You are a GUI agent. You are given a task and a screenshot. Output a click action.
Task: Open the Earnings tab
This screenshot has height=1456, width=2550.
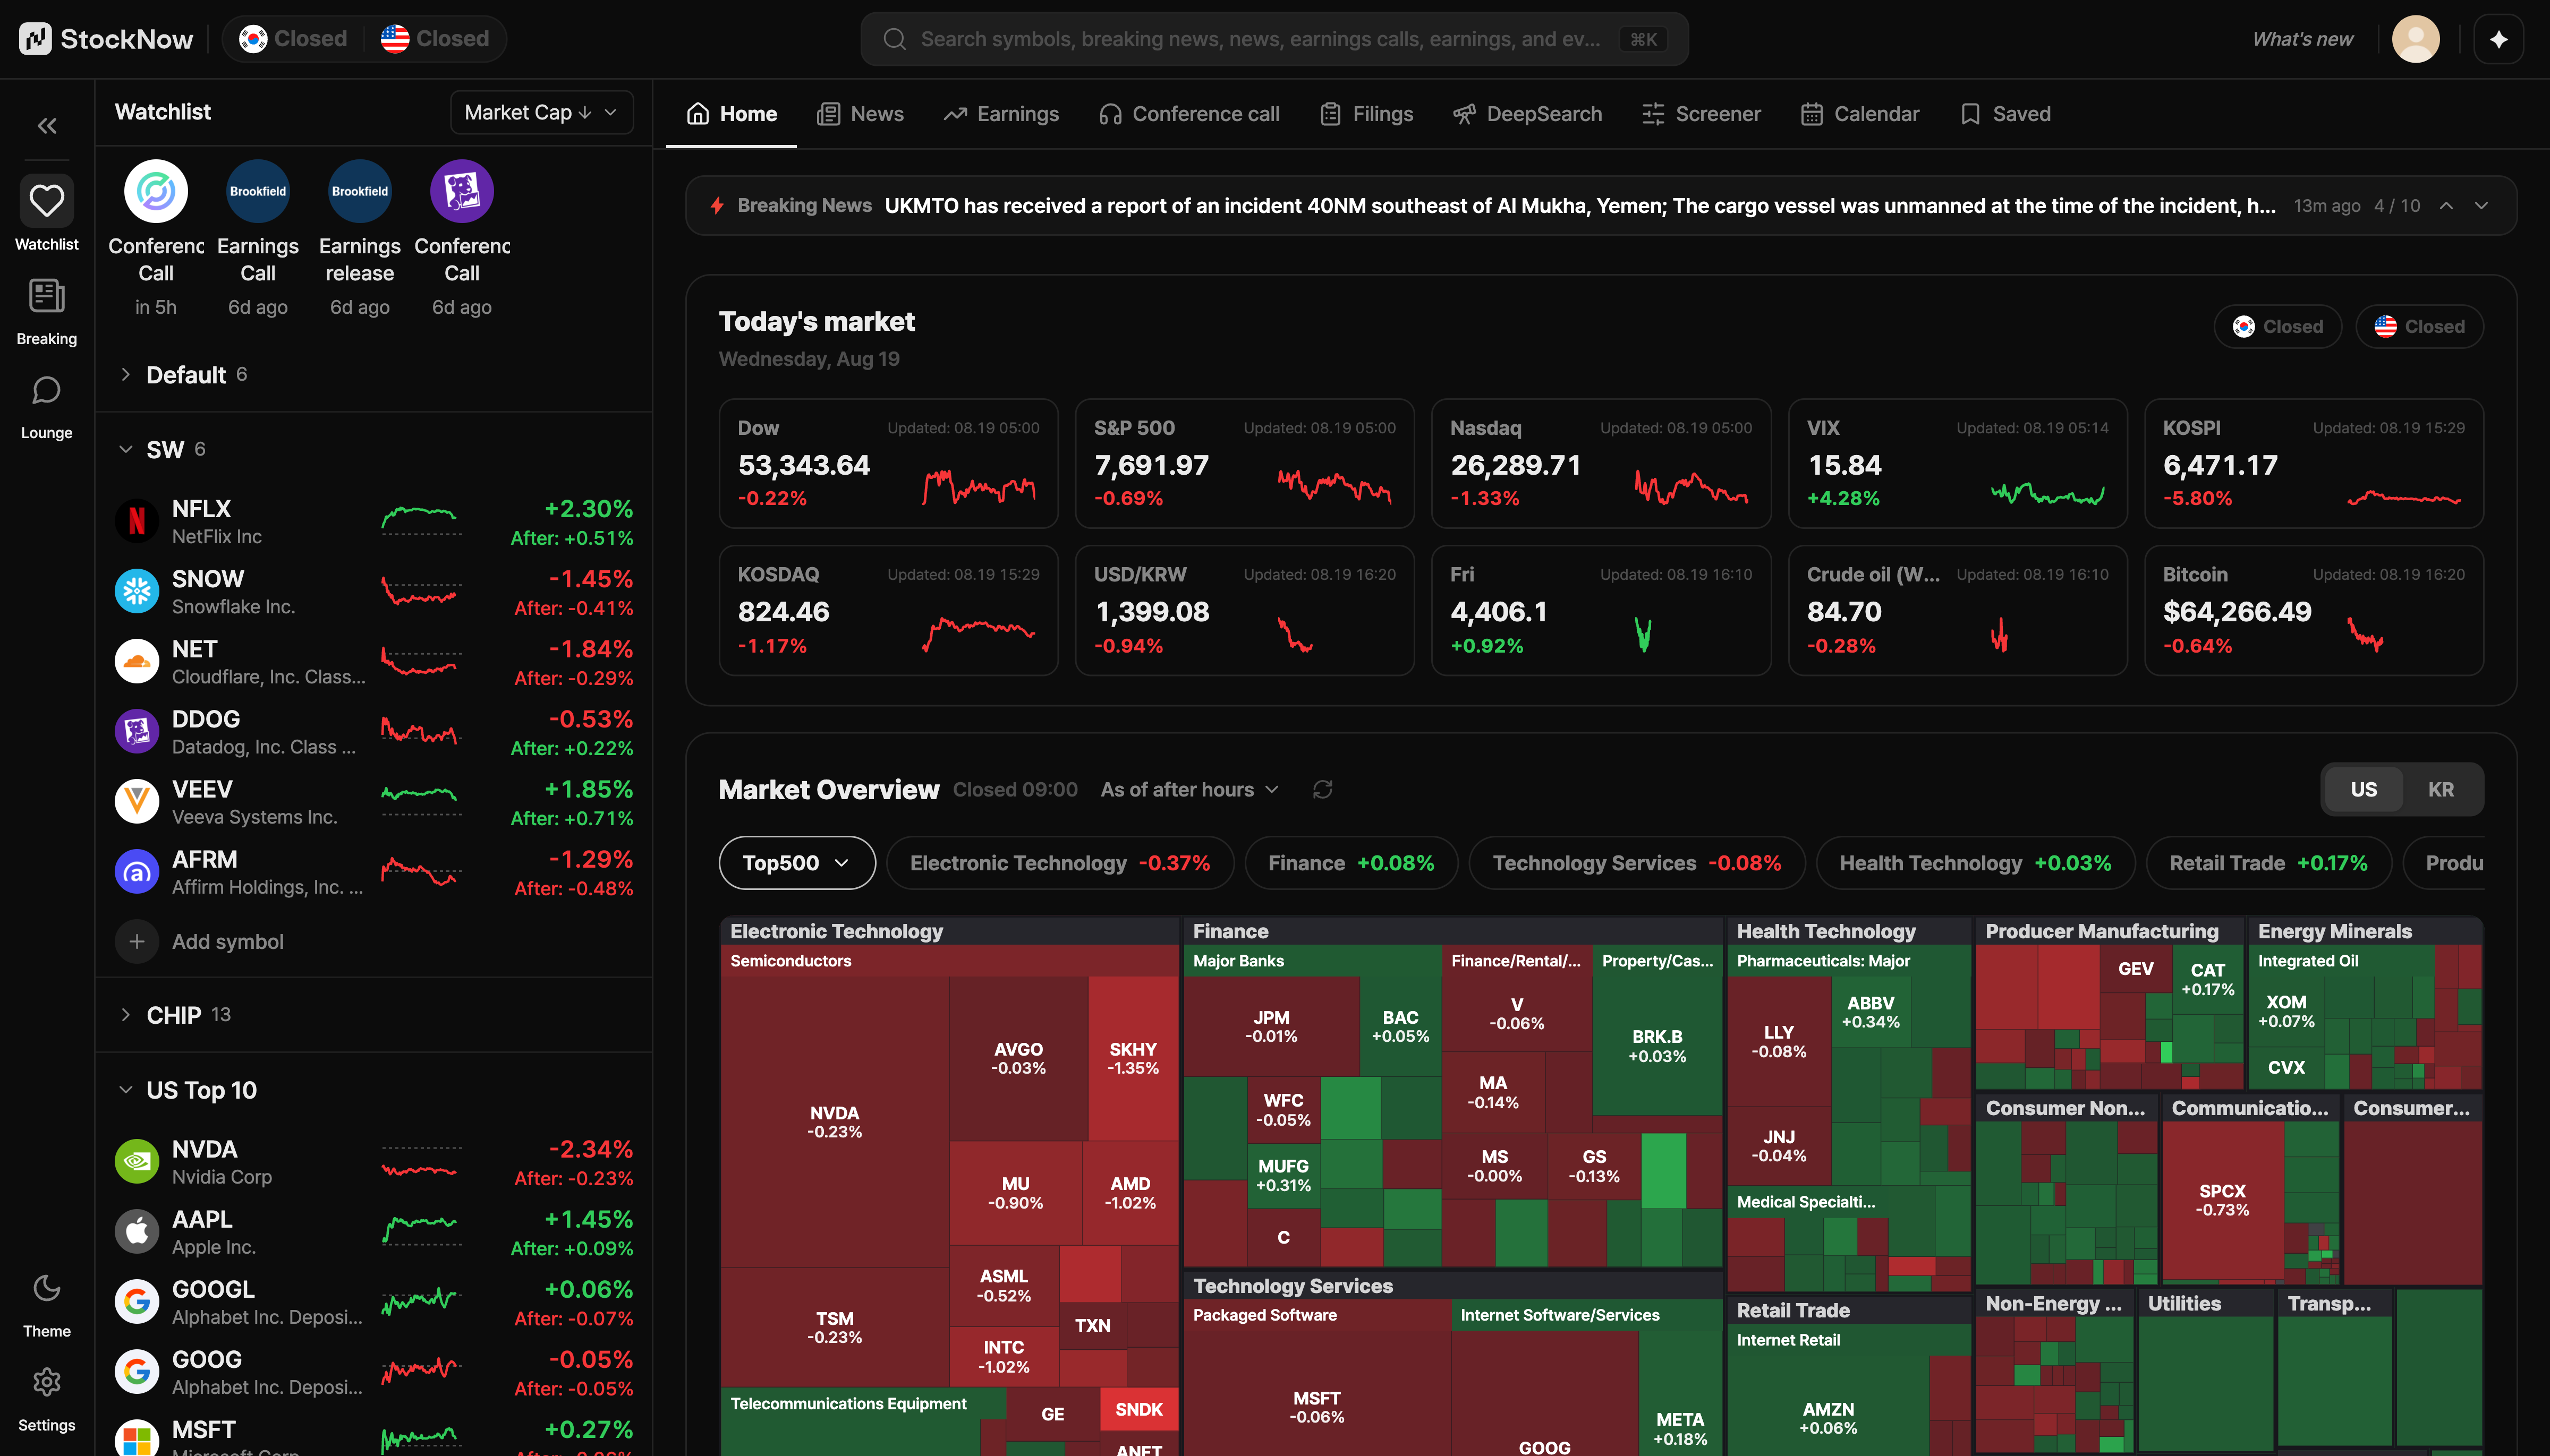click(x=1001, y=114)
